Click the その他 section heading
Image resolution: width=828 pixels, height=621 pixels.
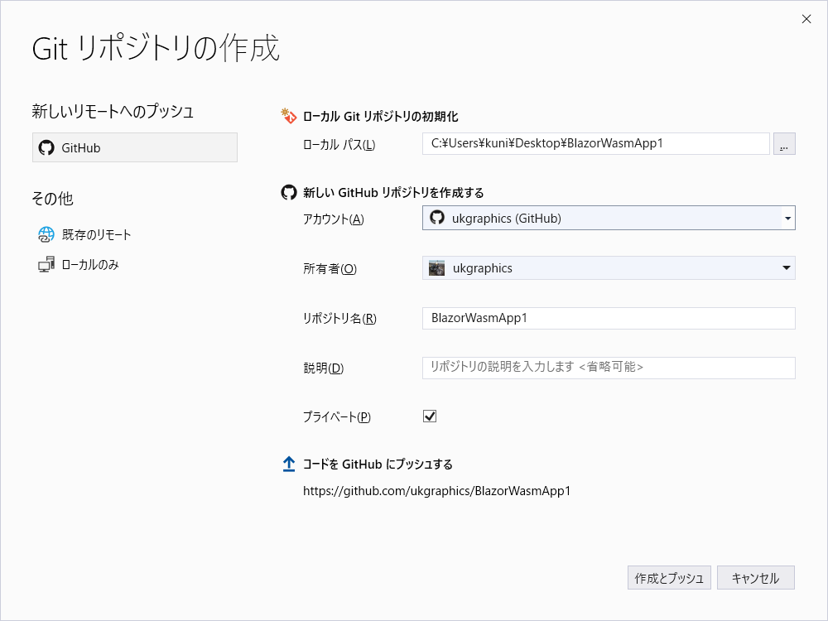[x=52, y=199]
